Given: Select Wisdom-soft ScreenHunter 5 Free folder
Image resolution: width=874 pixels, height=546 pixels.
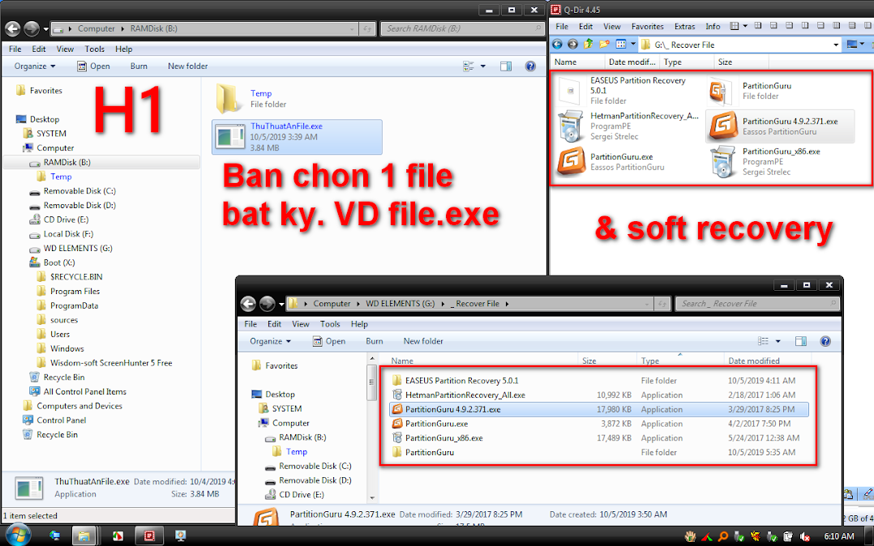Looking at the screenshot, I should click(111, 363).
